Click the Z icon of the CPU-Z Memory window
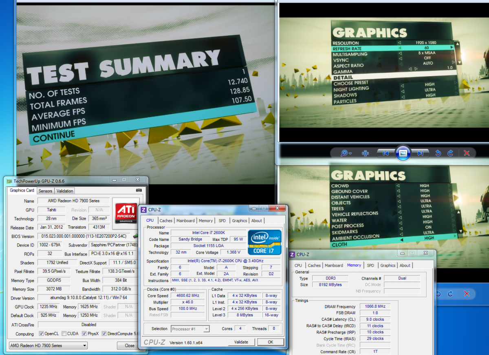The width and height of the screenshot is (489, 355). coord(292,254)
